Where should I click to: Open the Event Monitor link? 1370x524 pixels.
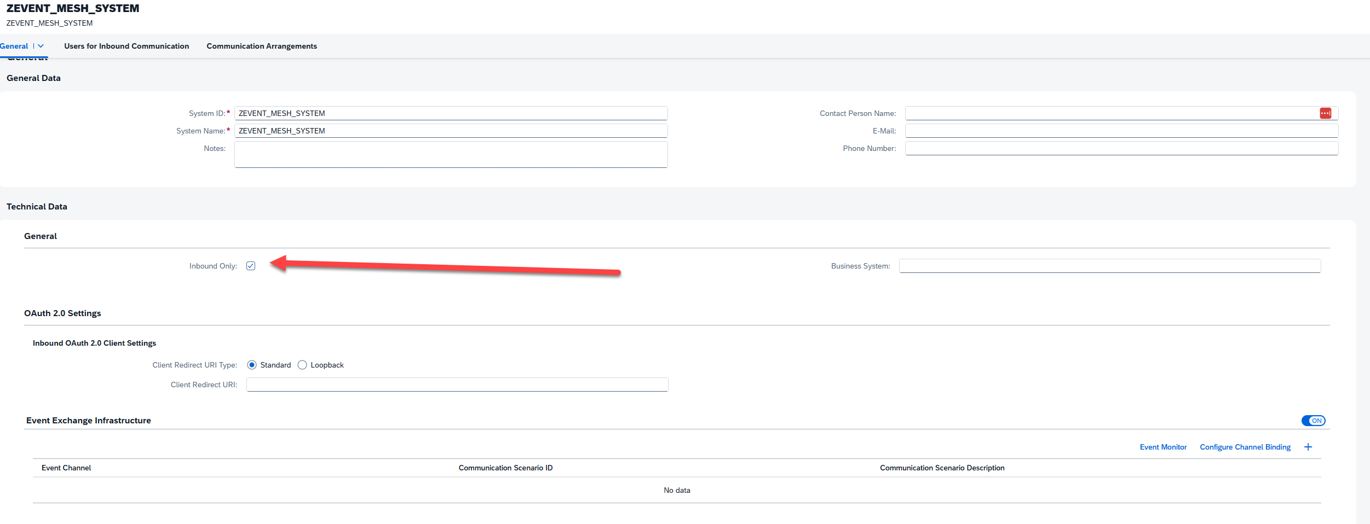(1163, 447)
